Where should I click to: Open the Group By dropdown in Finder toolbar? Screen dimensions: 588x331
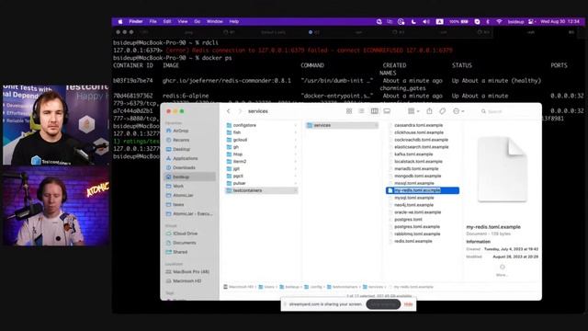coord(413,111)
